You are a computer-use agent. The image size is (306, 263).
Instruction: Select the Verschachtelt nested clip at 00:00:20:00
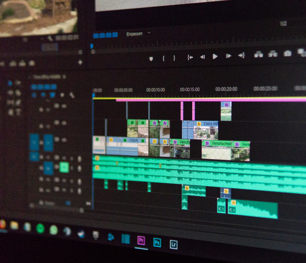coord(217,151)
